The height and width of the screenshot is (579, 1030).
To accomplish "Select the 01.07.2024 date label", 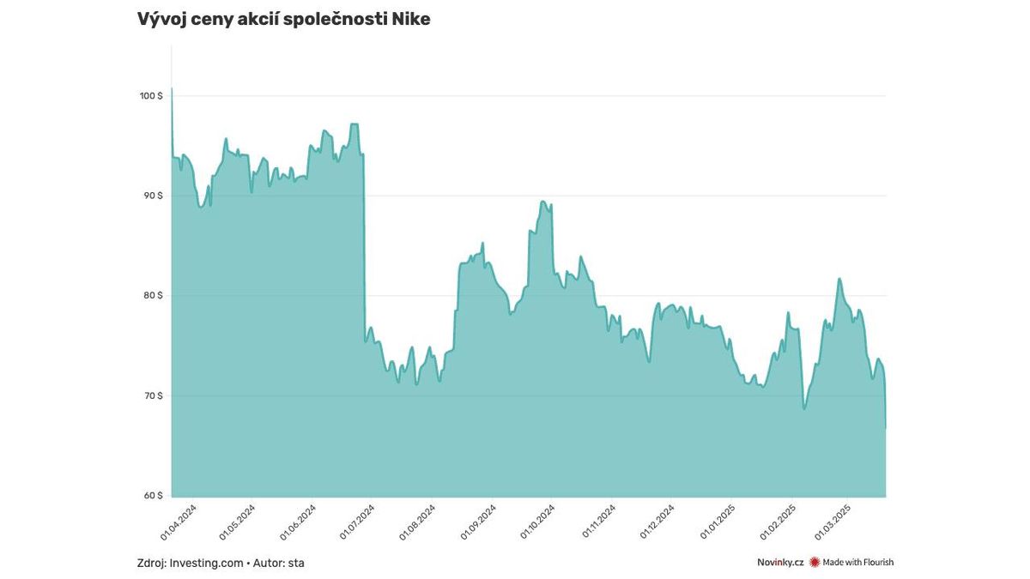I will click(357, 522).
